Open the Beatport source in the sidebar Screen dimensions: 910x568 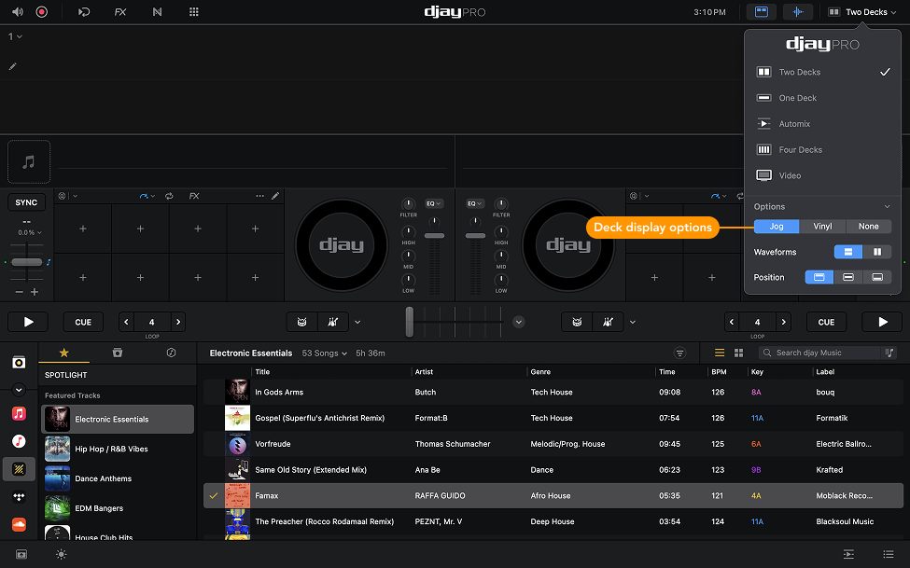pyautogui.click(x=19, y=469)
